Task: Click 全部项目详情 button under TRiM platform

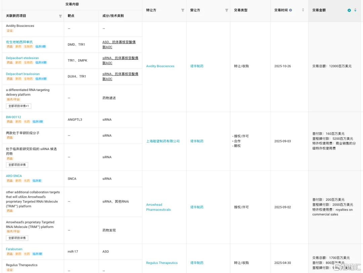Action: tap(17, 238)
